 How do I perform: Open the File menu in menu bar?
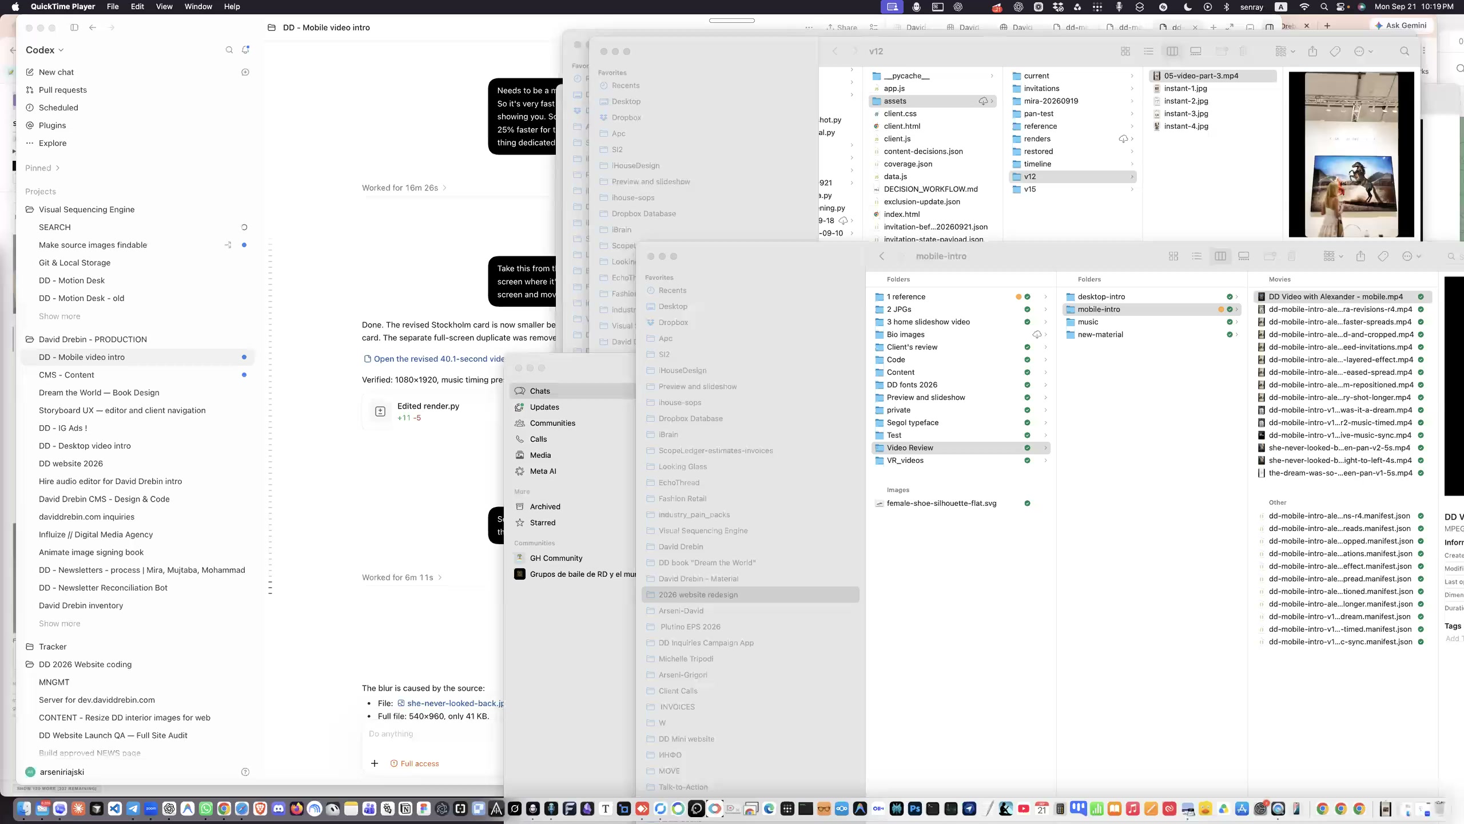tap(113, 7)
